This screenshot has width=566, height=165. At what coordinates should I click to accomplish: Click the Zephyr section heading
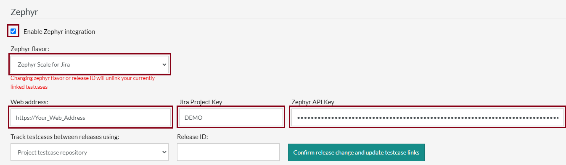pyautogui.click(x=24, y=12)
